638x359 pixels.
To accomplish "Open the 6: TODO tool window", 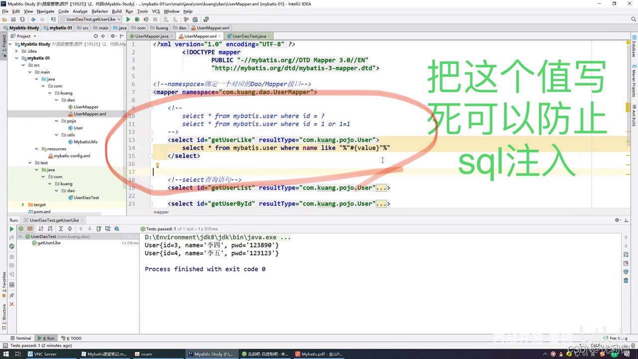I will (x=72, y=338).
